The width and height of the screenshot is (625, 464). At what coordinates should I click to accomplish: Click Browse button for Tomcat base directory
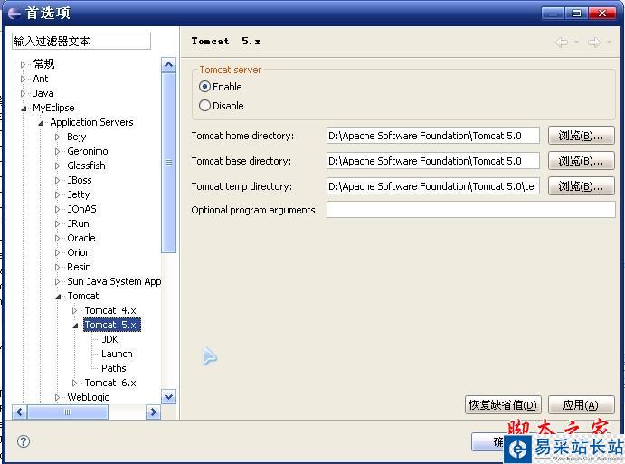(x=582, y=161)
